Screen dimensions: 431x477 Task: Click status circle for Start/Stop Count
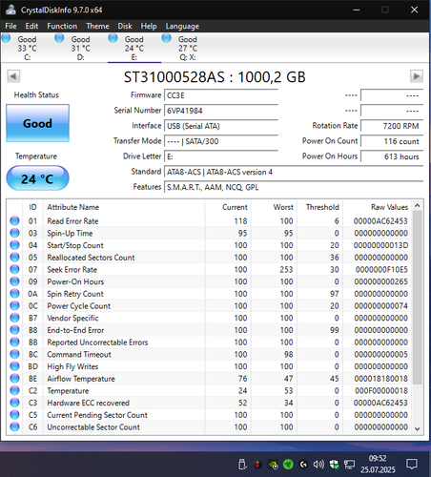(14, 245)
